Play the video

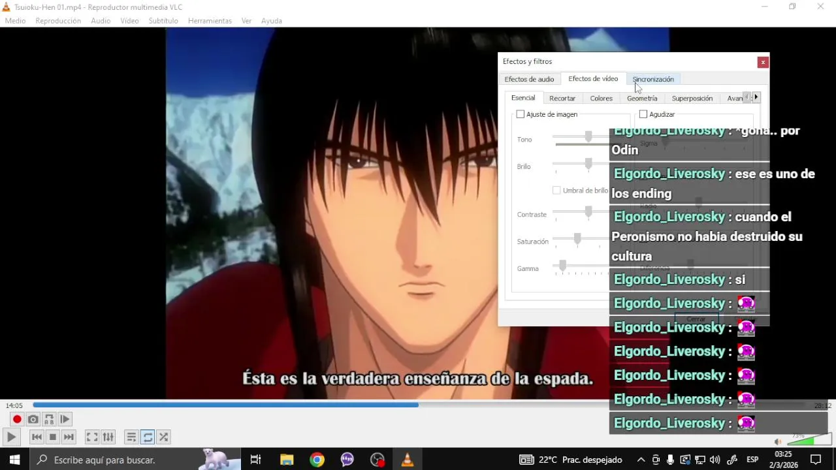[x=11, y=437]
